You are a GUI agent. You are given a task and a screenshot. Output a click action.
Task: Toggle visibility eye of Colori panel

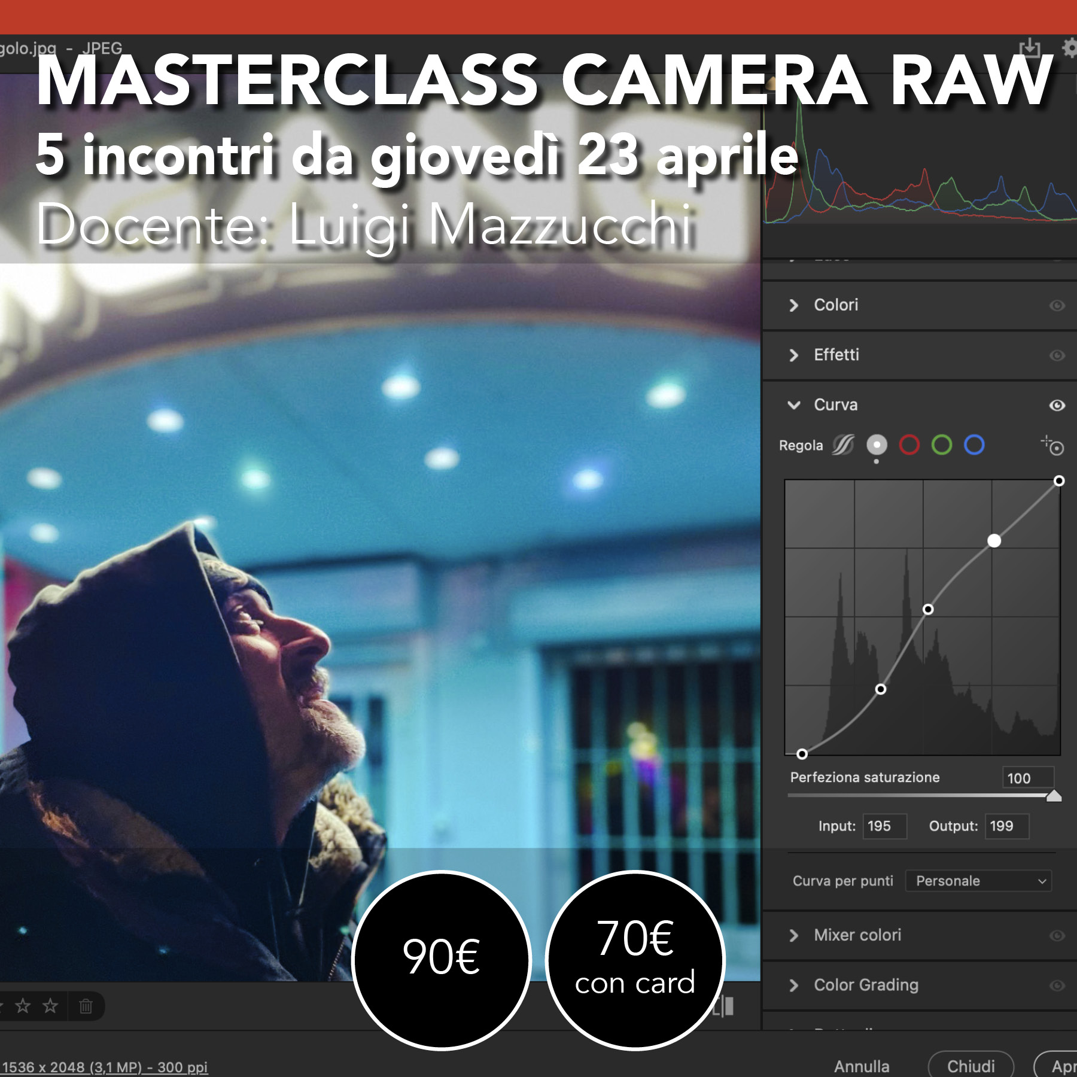pyautogui.click(x=1057, y=306)
